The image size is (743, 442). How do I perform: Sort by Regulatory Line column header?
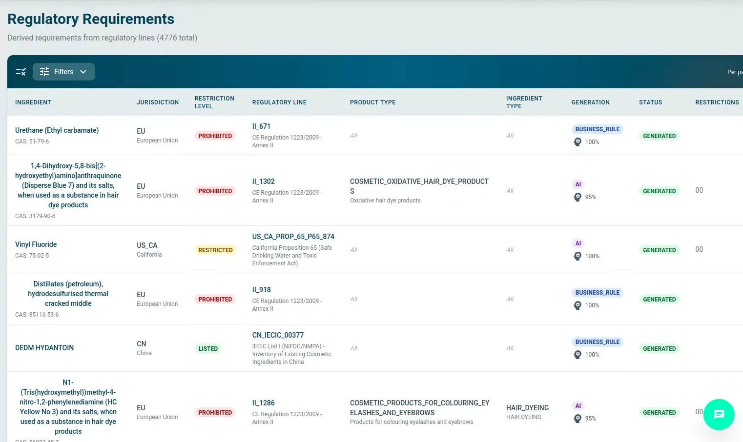point(279,102)
